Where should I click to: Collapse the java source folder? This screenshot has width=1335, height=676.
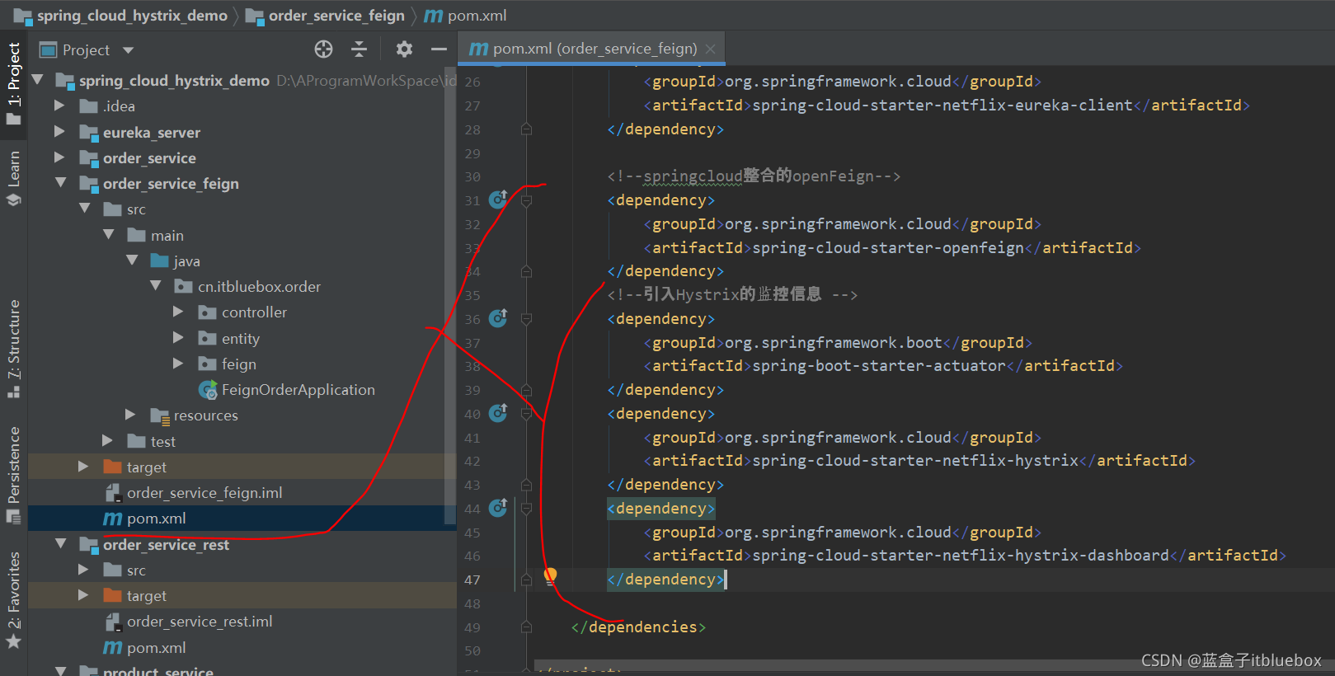132,261
